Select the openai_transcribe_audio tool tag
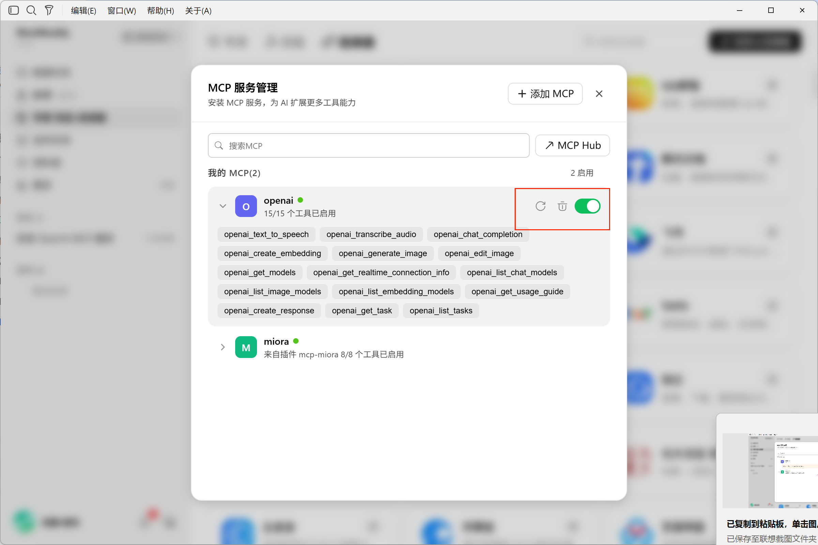 371,234
